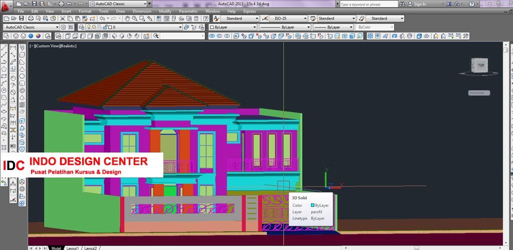Open the Dimension menu
The image size is (513, 250).
142,11
